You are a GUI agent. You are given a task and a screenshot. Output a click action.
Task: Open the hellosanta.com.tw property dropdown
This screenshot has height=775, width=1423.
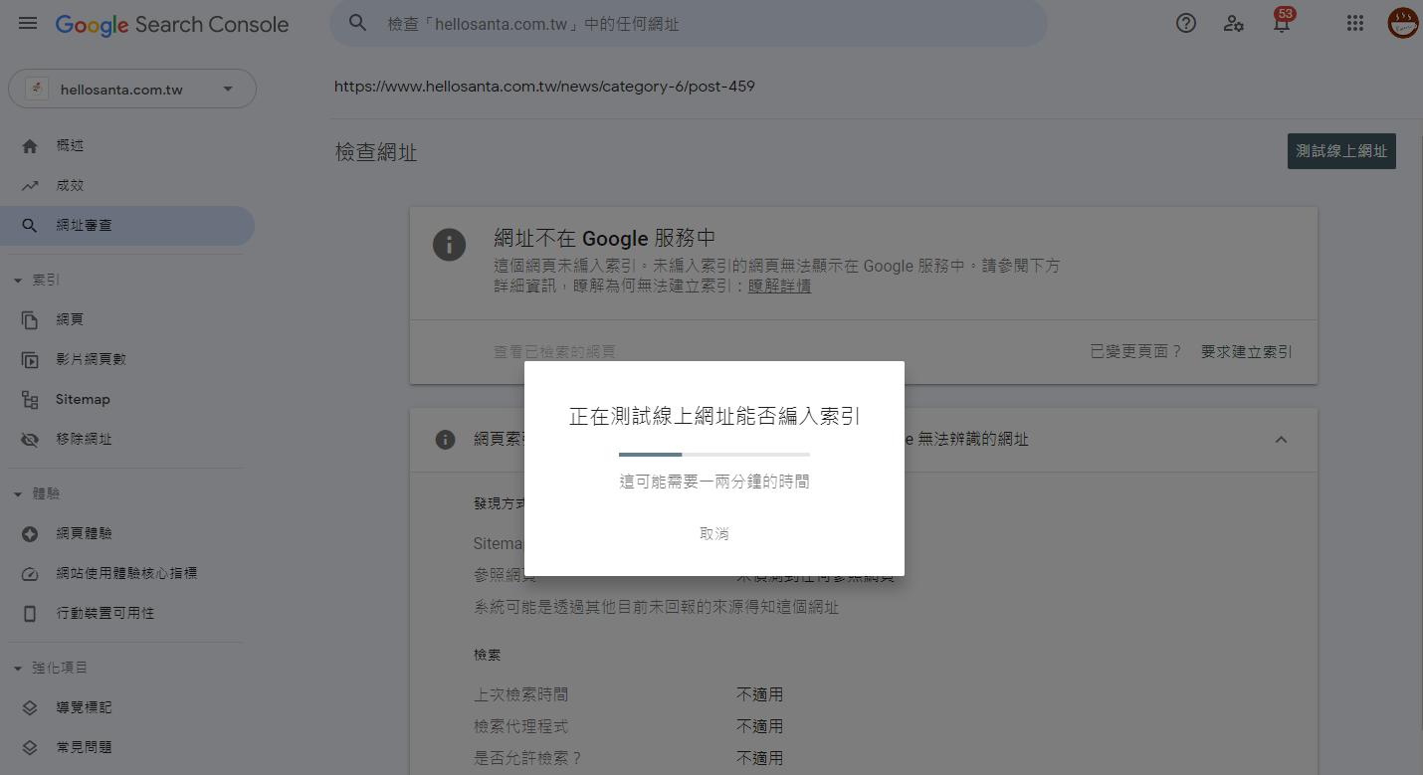pyautogui.click(x=132, y=89)
